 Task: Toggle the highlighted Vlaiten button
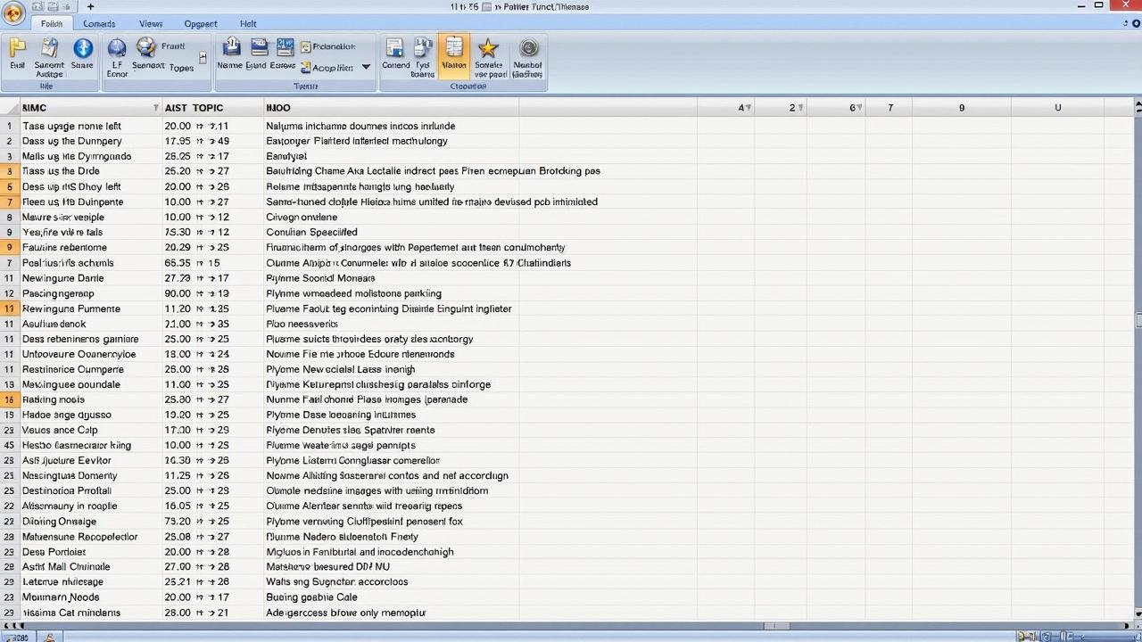(x=454, y=55)
